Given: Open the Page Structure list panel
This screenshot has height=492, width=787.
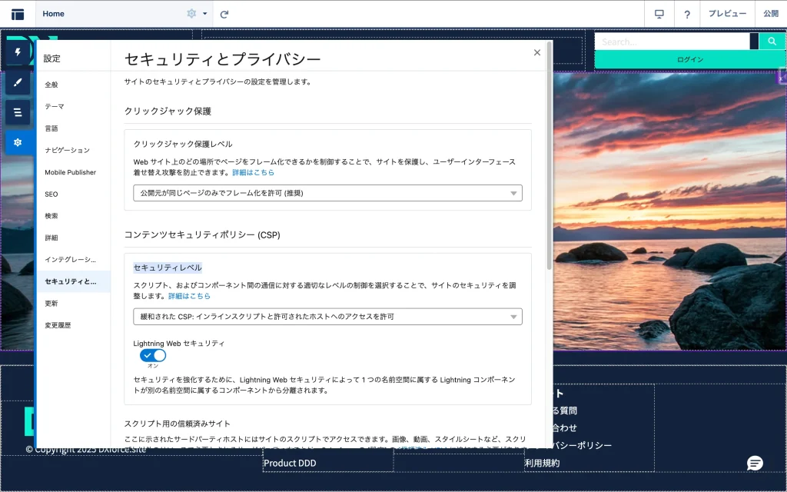Looking at the screenshot, I should (x=18, y=112).
